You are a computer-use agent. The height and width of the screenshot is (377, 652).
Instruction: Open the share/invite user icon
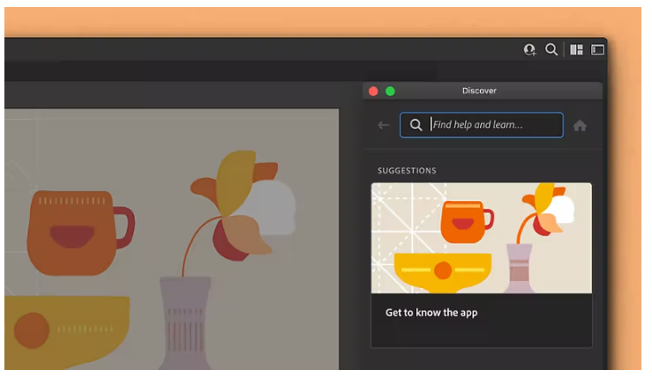click(529, 50)
